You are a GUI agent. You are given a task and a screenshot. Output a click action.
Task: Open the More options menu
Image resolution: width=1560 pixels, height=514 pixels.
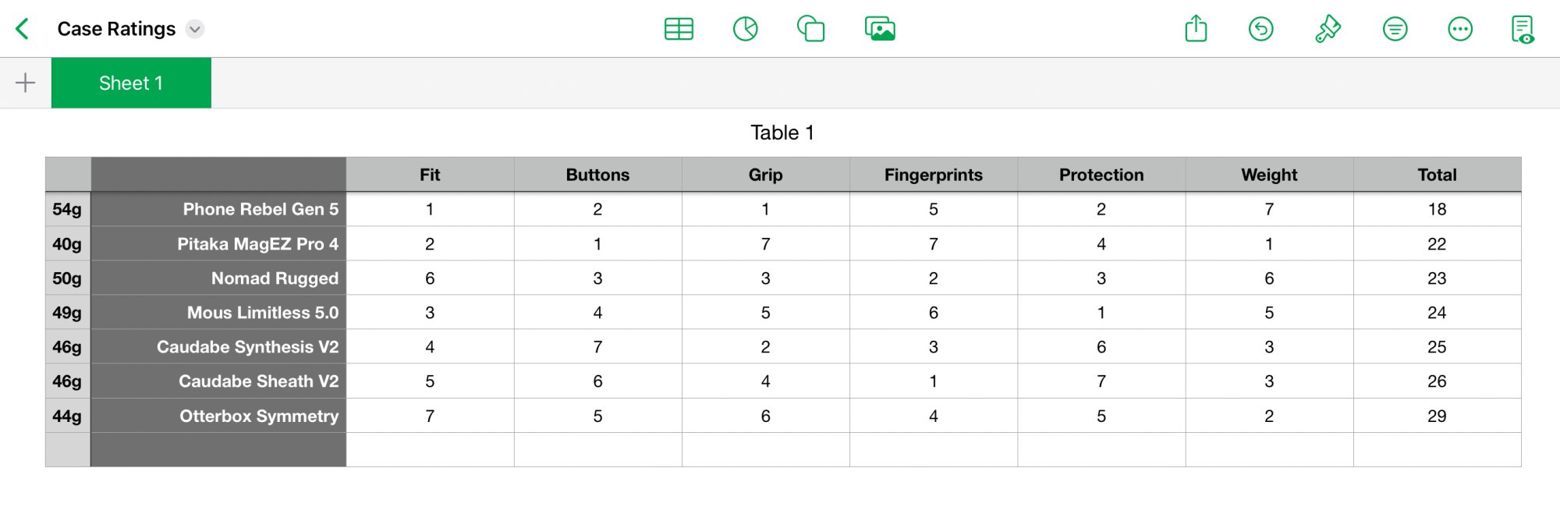tap(1460, 30)
